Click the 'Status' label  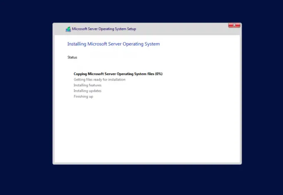point(72,57)
